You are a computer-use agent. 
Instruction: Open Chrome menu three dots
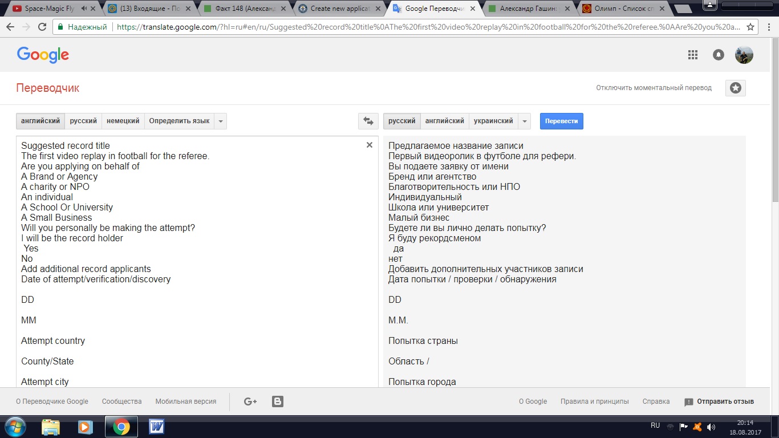tap(768, 27)
